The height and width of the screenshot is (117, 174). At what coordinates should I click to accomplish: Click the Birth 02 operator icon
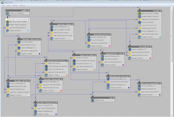click(7, 22)
